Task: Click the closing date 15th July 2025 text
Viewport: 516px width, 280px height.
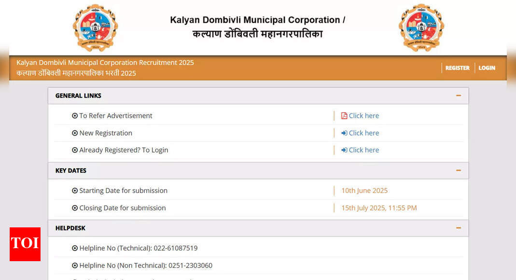Action: (x=379, y=208)
